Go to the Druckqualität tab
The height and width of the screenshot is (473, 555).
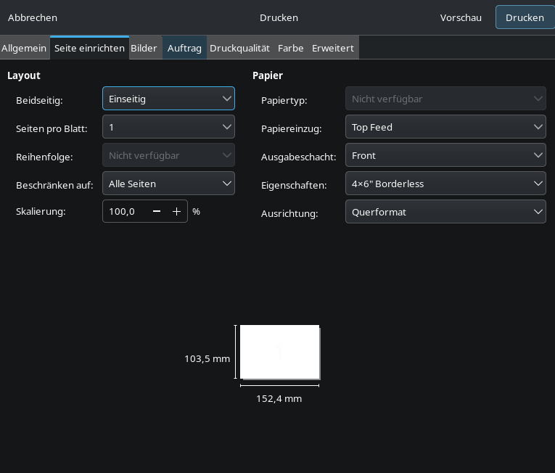click(239, 48)
